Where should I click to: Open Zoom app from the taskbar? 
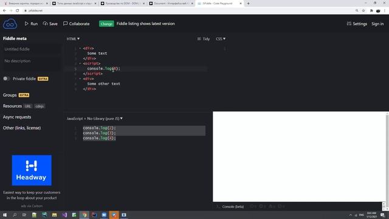coord(104,215)
